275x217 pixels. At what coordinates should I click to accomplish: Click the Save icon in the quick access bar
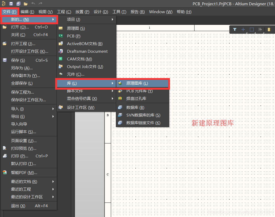[11, 4]
